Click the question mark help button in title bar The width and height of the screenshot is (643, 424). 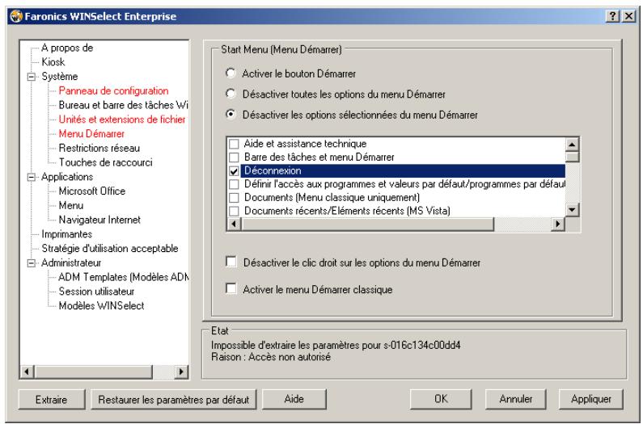(x=612, y=16)
